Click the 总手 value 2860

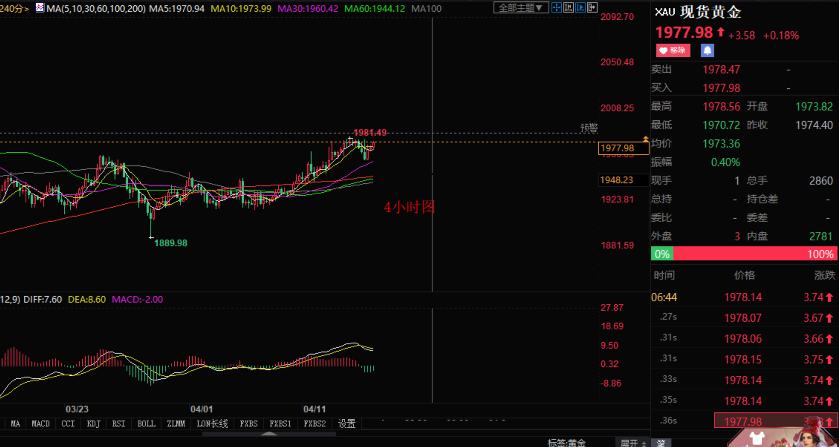pyautogui.click(x=821, y=181)
